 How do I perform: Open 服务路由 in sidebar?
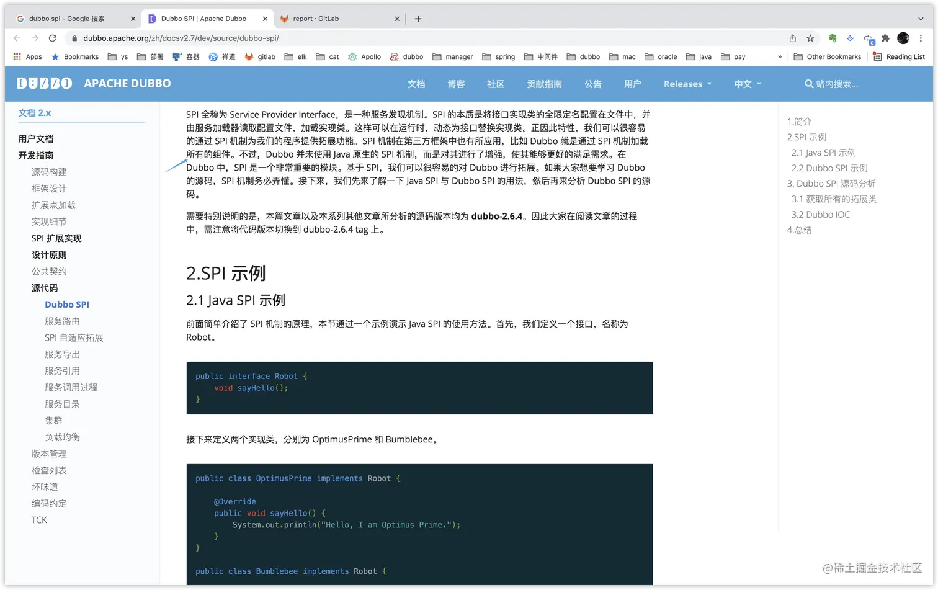coord(62,321)
